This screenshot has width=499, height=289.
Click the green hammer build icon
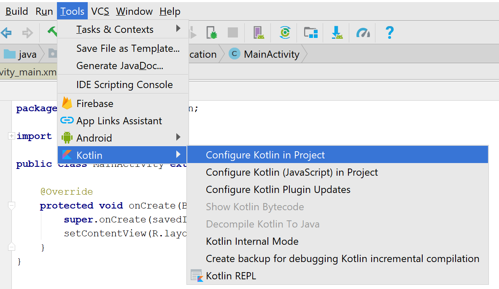coord(52,31)
